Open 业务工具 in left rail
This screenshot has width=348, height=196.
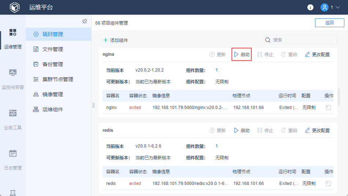tap(13, 119)
